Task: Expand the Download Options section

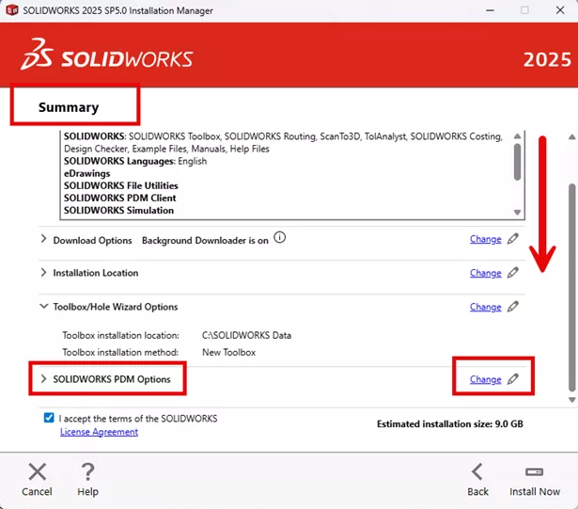Action: 43,239
